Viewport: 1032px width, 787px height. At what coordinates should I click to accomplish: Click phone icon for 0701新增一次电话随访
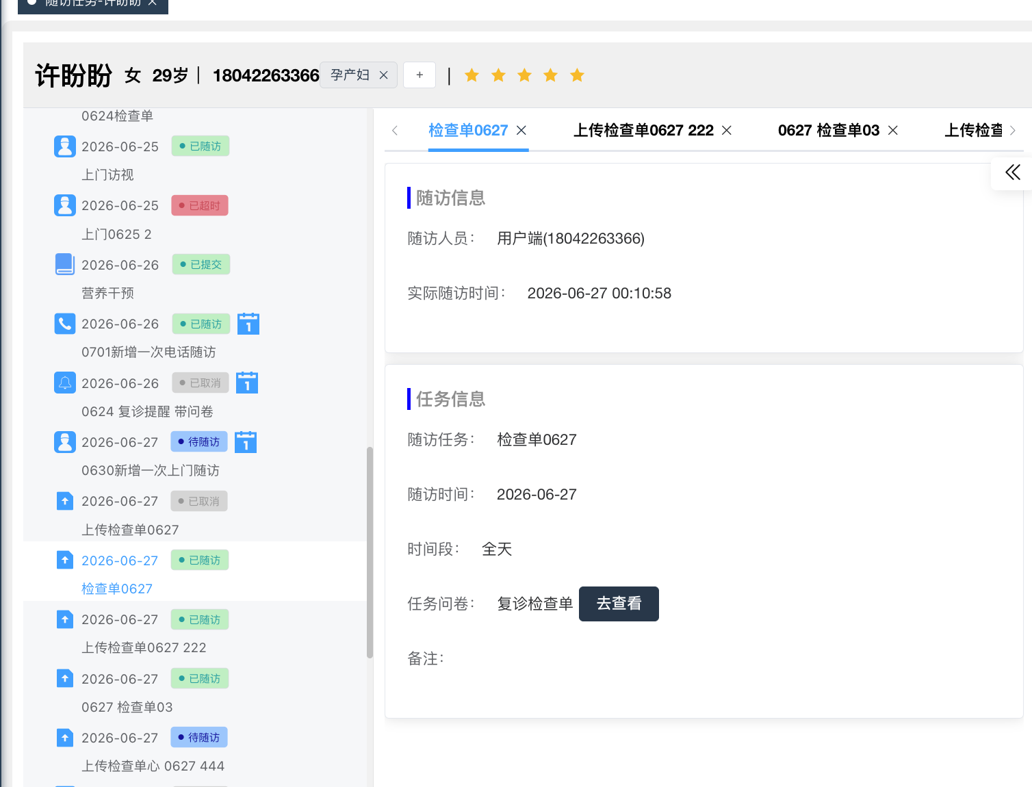point(65,324)
